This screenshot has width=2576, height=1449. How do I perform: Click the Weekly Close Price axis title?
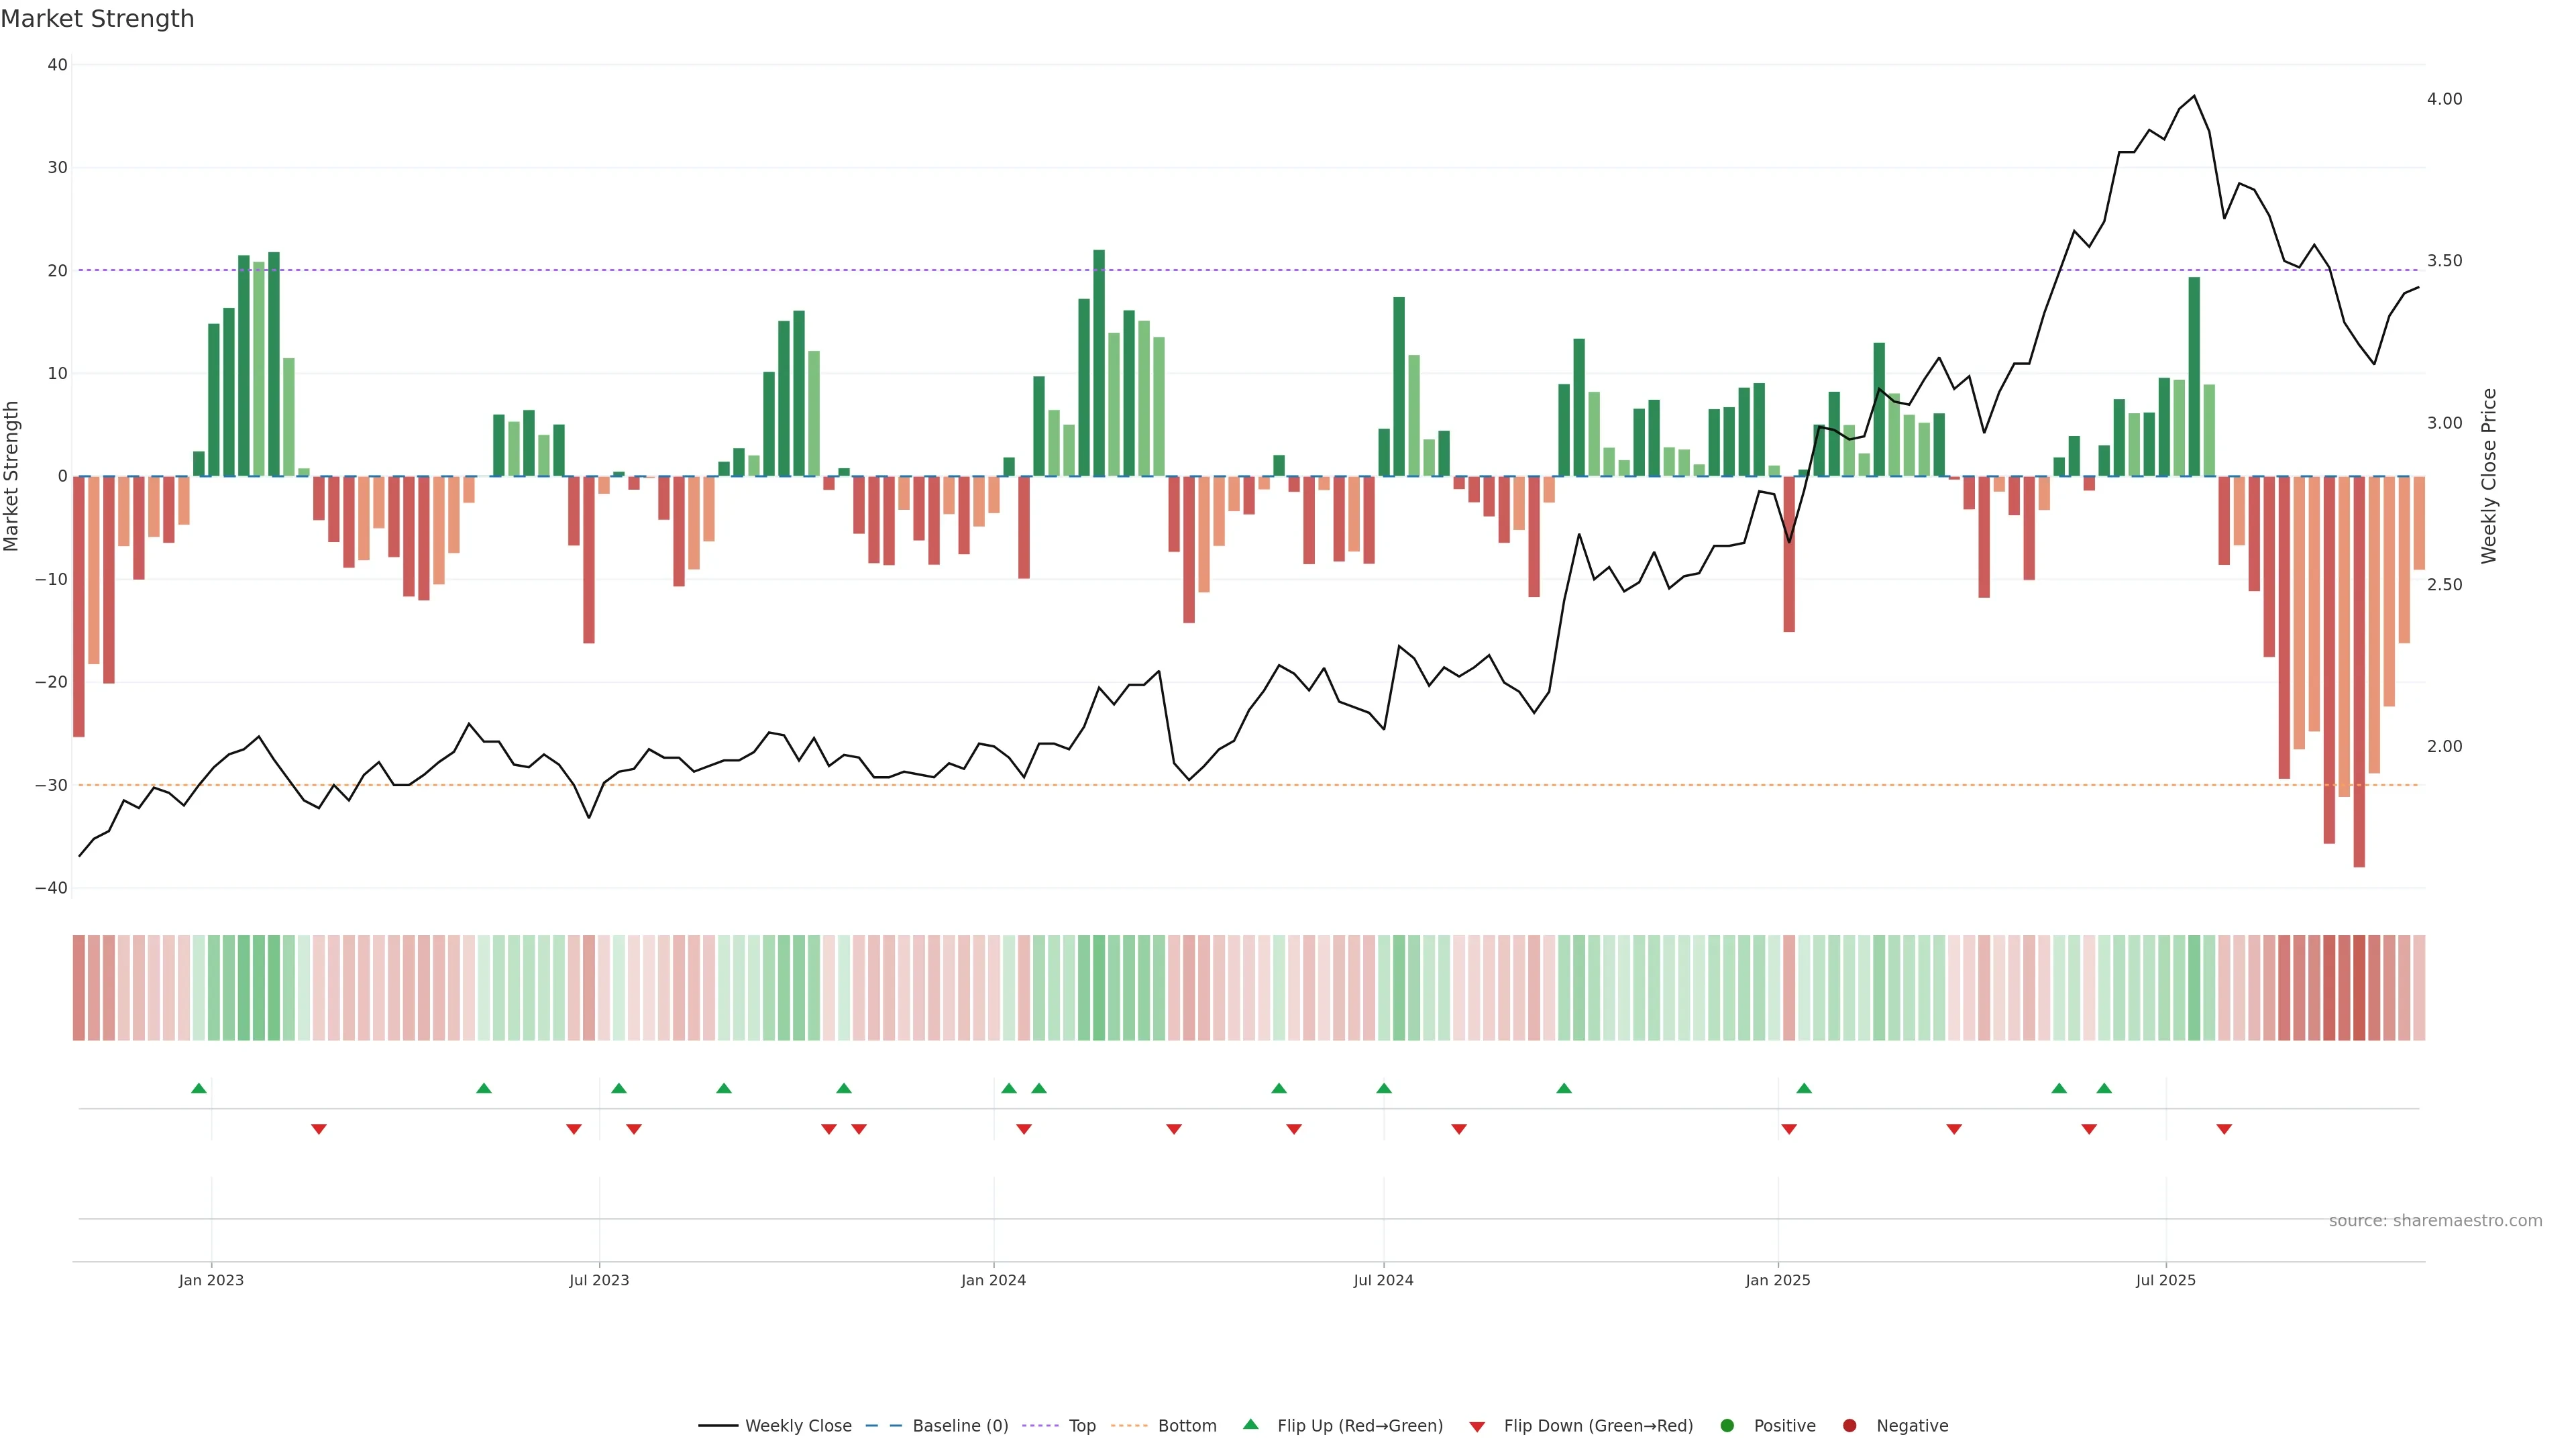pos(2489,476)
